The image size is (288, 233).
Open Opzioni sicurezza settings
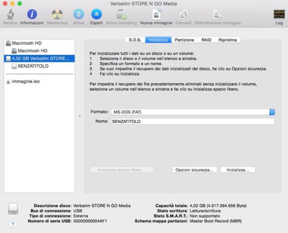point(194,170)
